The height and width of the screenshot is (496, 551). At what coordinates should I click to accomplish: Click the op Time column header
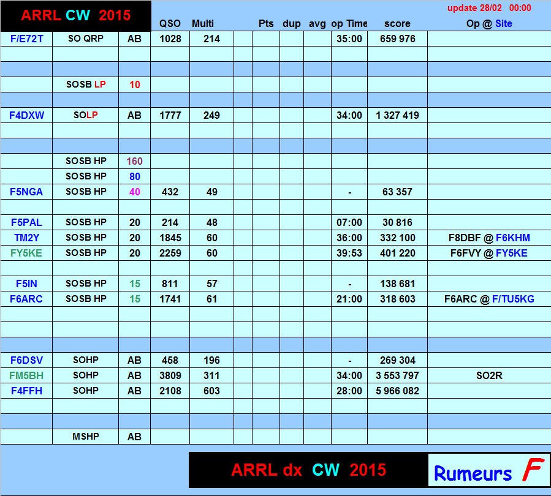349,23
